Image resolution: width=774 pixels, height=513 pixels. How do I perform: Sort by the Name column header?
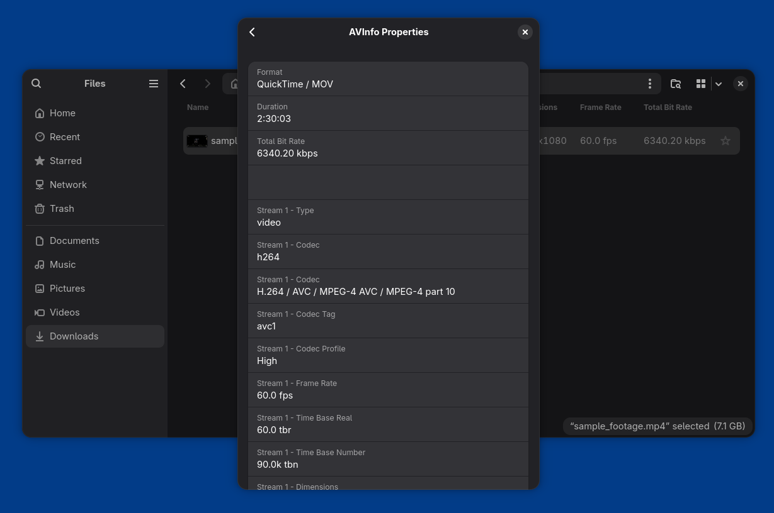pos(198,108)
